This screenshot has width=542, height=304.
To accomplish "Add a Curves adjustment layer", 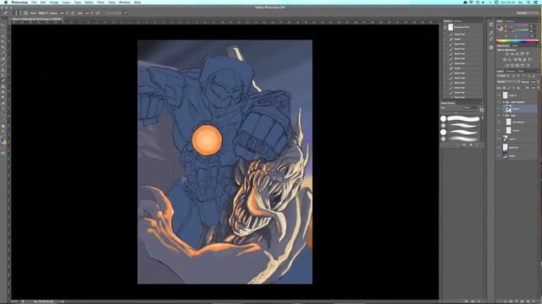I will 517,54.
